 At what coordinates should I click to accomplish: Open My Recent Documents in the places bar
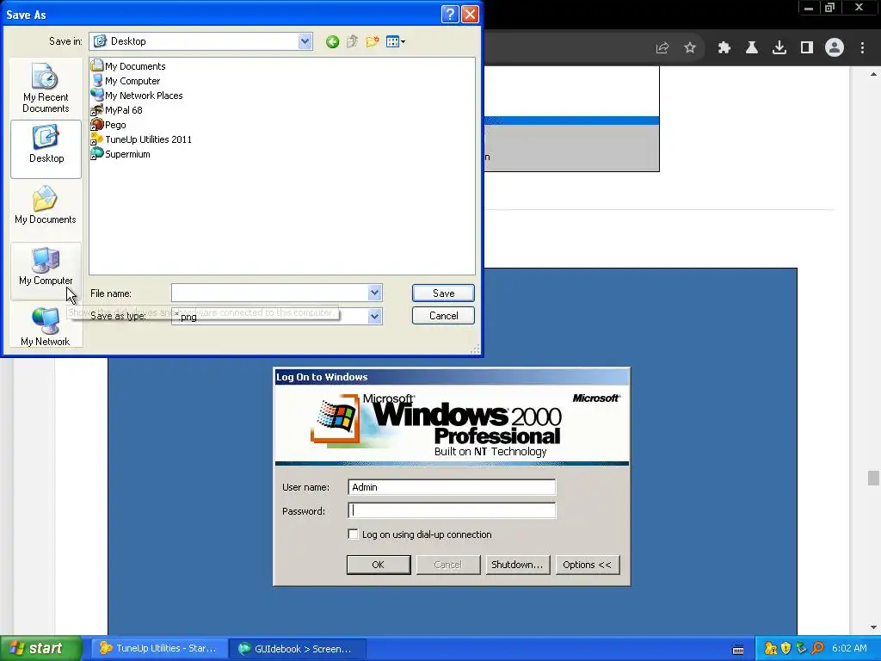(x=46, y=89)
